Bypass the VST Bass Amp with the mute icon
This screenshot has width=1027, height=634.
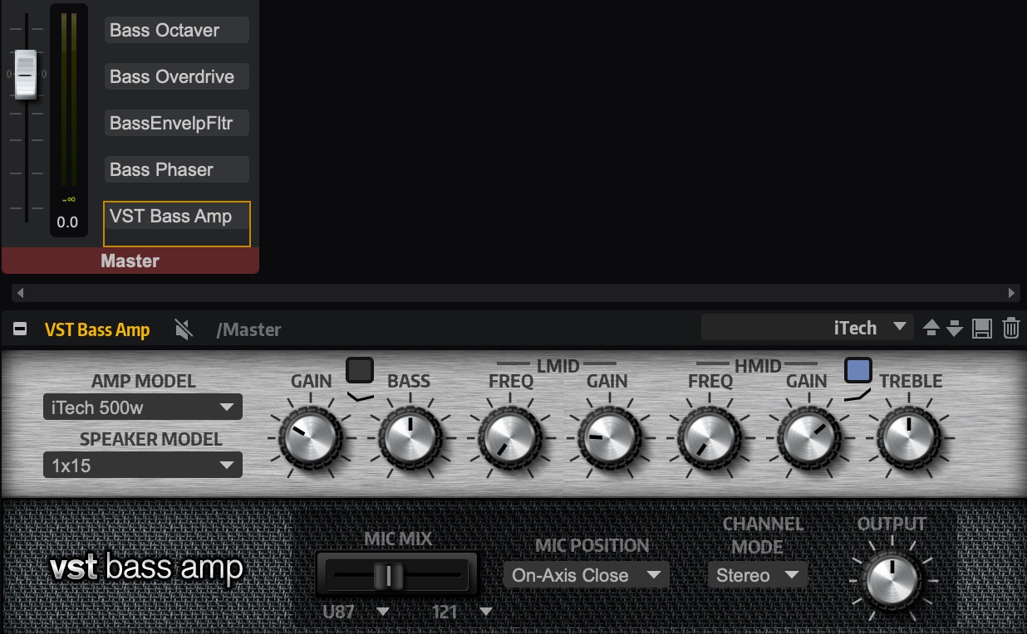pyautogui.click(x=184, y=329)
